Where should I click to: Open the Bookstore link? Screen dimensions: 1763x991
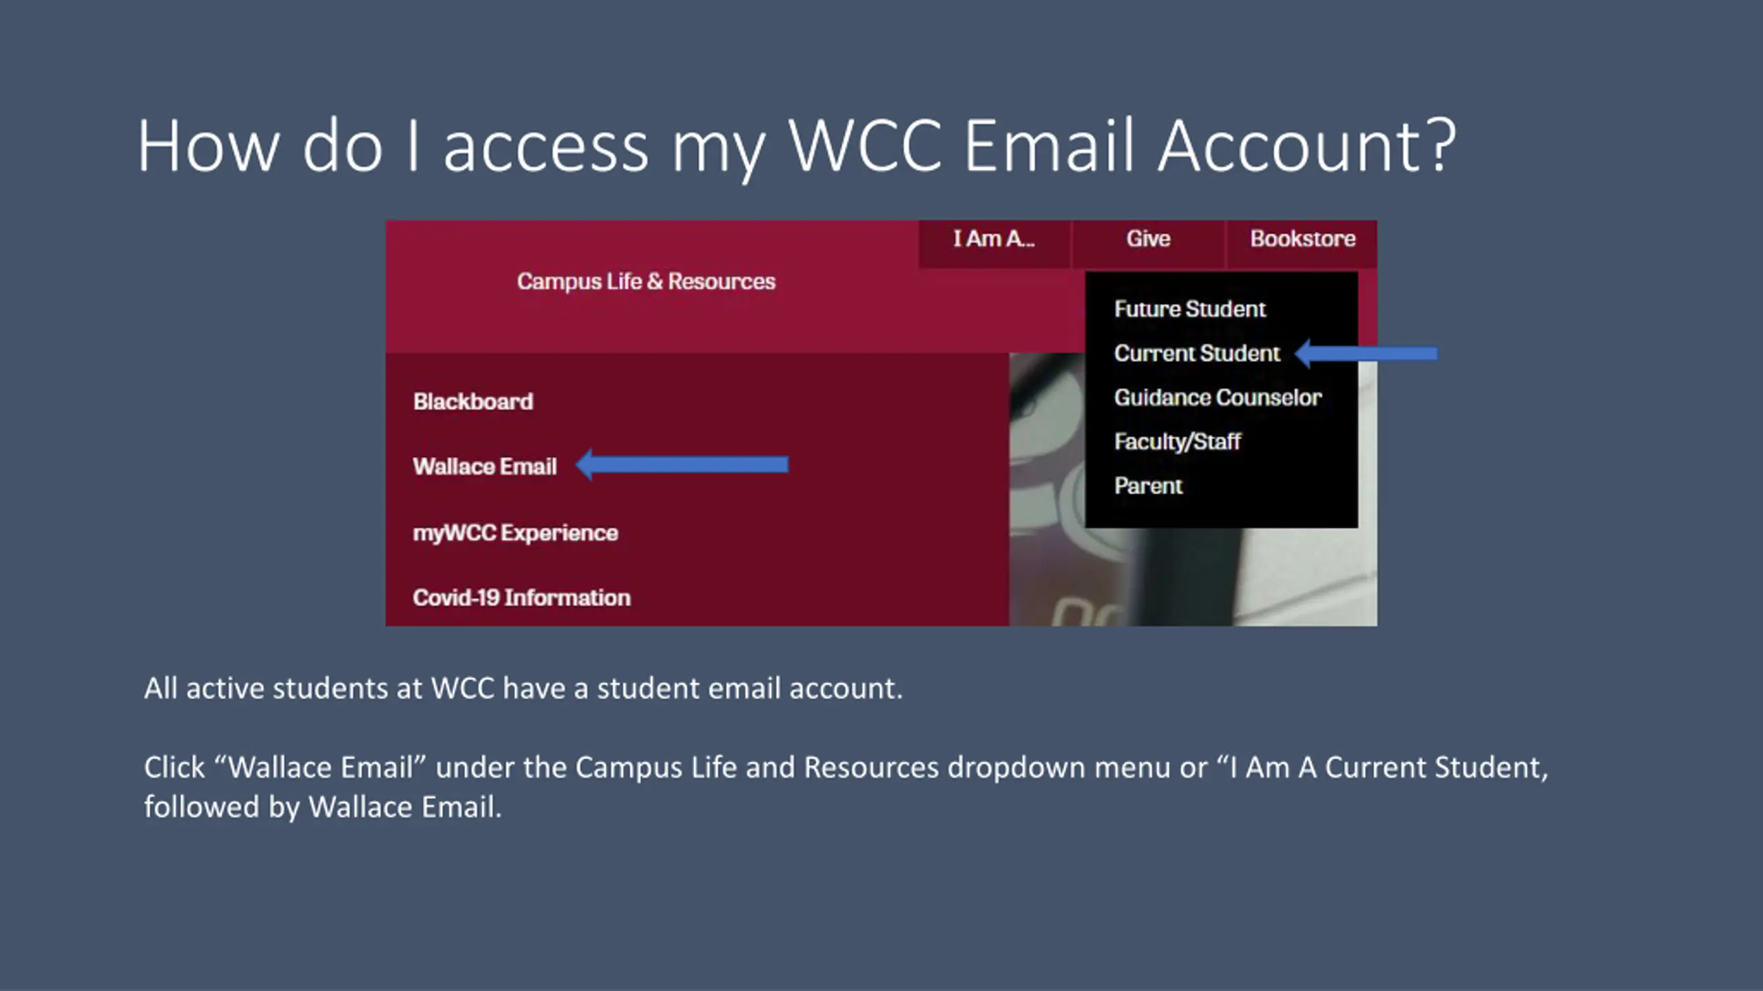pyautogui.click(x=1302, y=239)
